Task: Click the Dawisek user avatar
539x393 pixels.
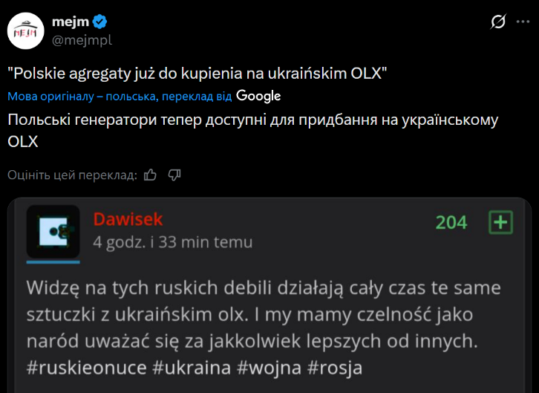Action: (x=53, y=231)
